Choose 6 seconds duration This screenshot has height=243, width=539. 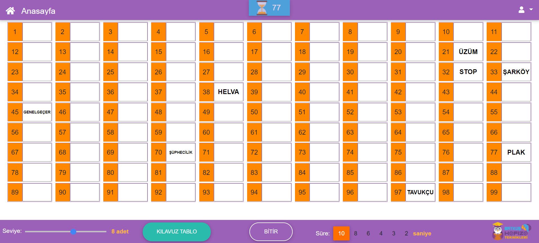(x=368, y=233)
